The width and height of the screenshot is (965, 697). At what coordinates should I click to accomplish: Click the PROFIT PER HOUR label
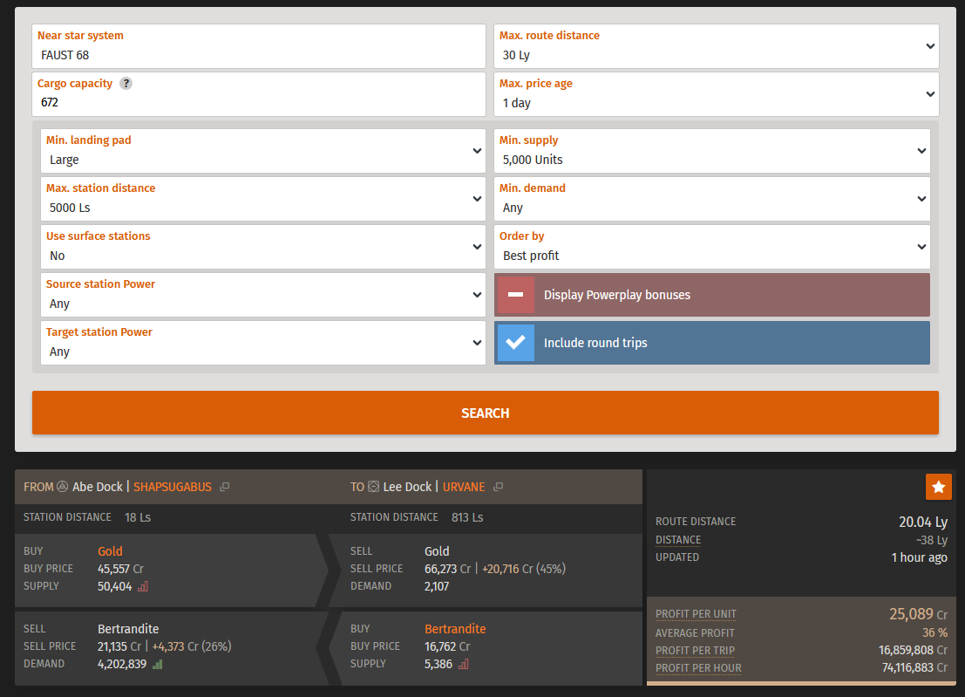coord(698,668)
